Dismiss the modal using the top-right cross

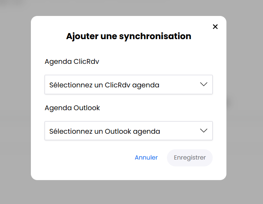point(215,27)
